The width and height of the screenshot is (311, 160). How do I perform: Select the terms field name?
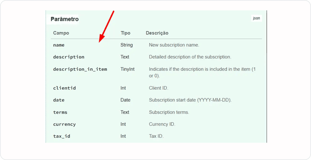60,112
